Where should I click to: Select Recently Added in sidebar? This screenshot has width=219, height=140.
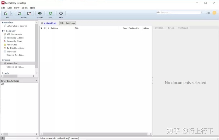pos(15,38)
